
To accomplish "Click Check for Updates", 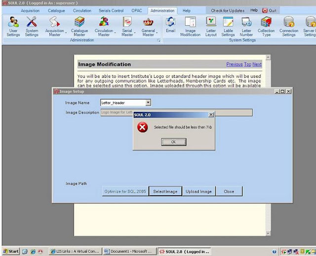I will [228, 10].
